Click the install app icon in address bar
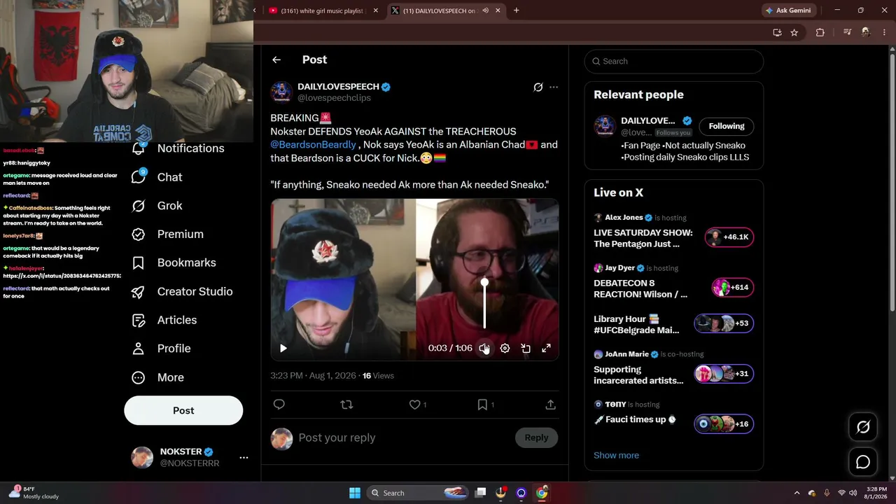The width and height of the screenshot is (896, 504). pos(777,32)
